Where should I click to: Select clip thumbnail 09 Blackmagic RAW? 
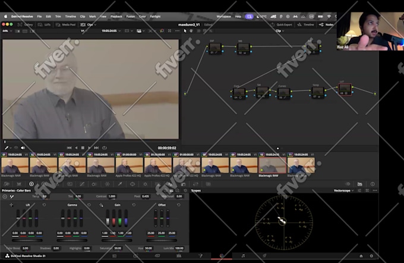pos(244,165)
